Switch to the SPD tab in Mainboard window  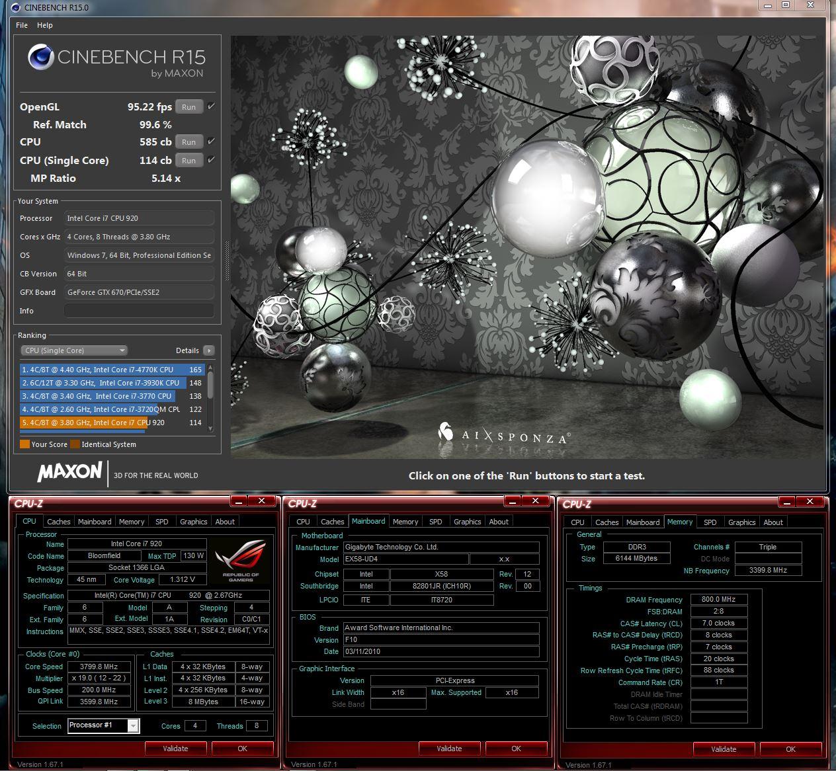pyautogui.click(x=435, y=522)
